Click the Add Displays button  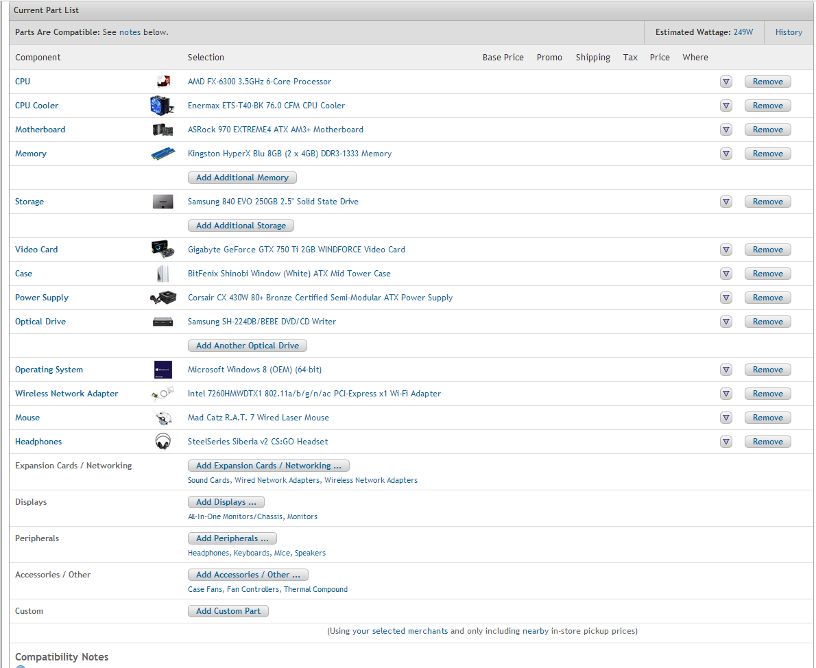pos(226,502)
